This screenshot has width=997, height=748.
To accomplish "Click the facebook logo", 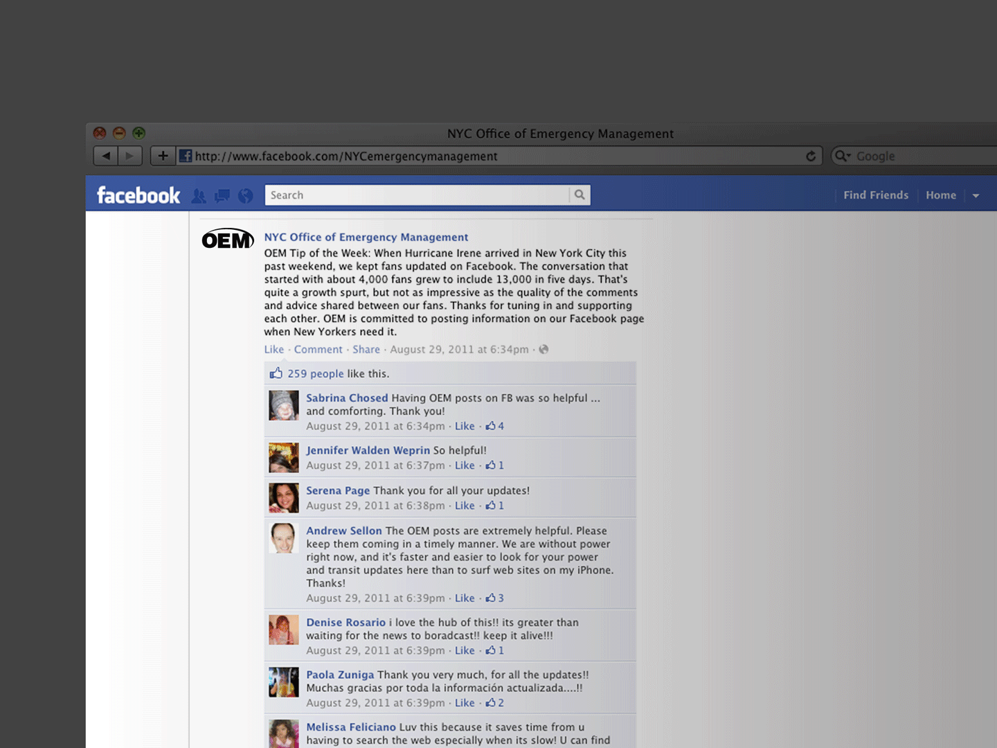I will 138,195.
